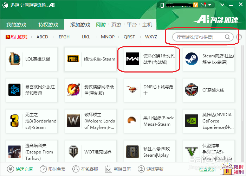Switch to 特权游戏 tab
Screen dimensions: 246x176
pyautogui.click(x=48, y=25)
